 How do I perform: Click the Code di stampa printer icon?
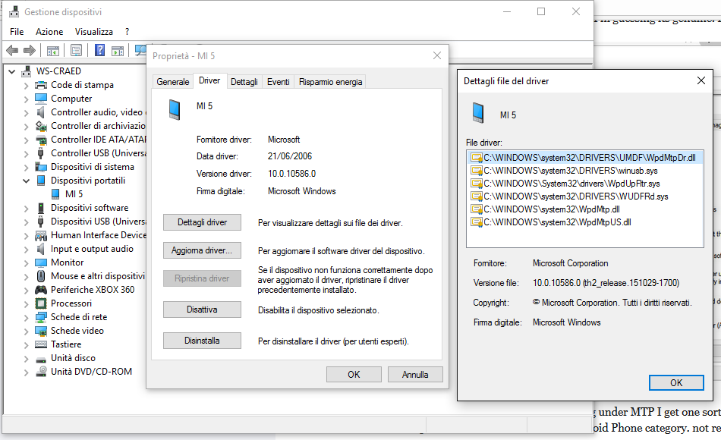41,85
